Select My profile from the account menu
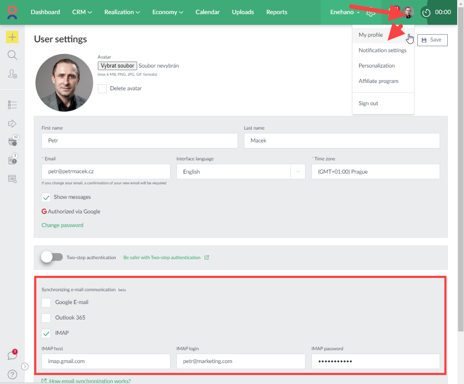Screen dimensions: 464x384 pyautogui.click(x=370, y=35)
